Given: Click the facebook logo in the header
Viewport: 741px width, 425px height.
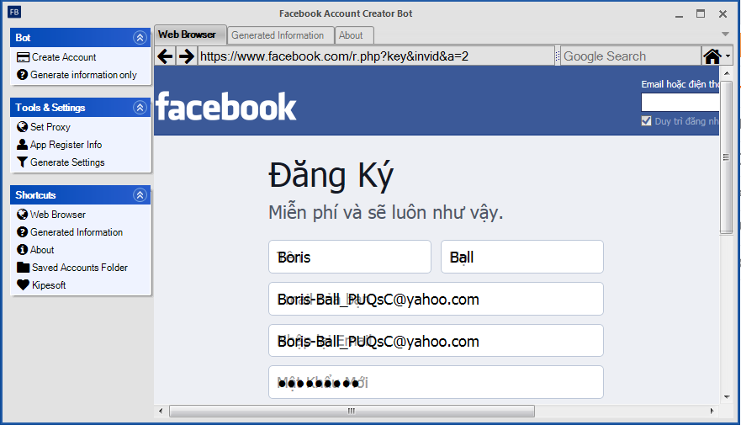Looking at the screenshot, I should (226, 106).
